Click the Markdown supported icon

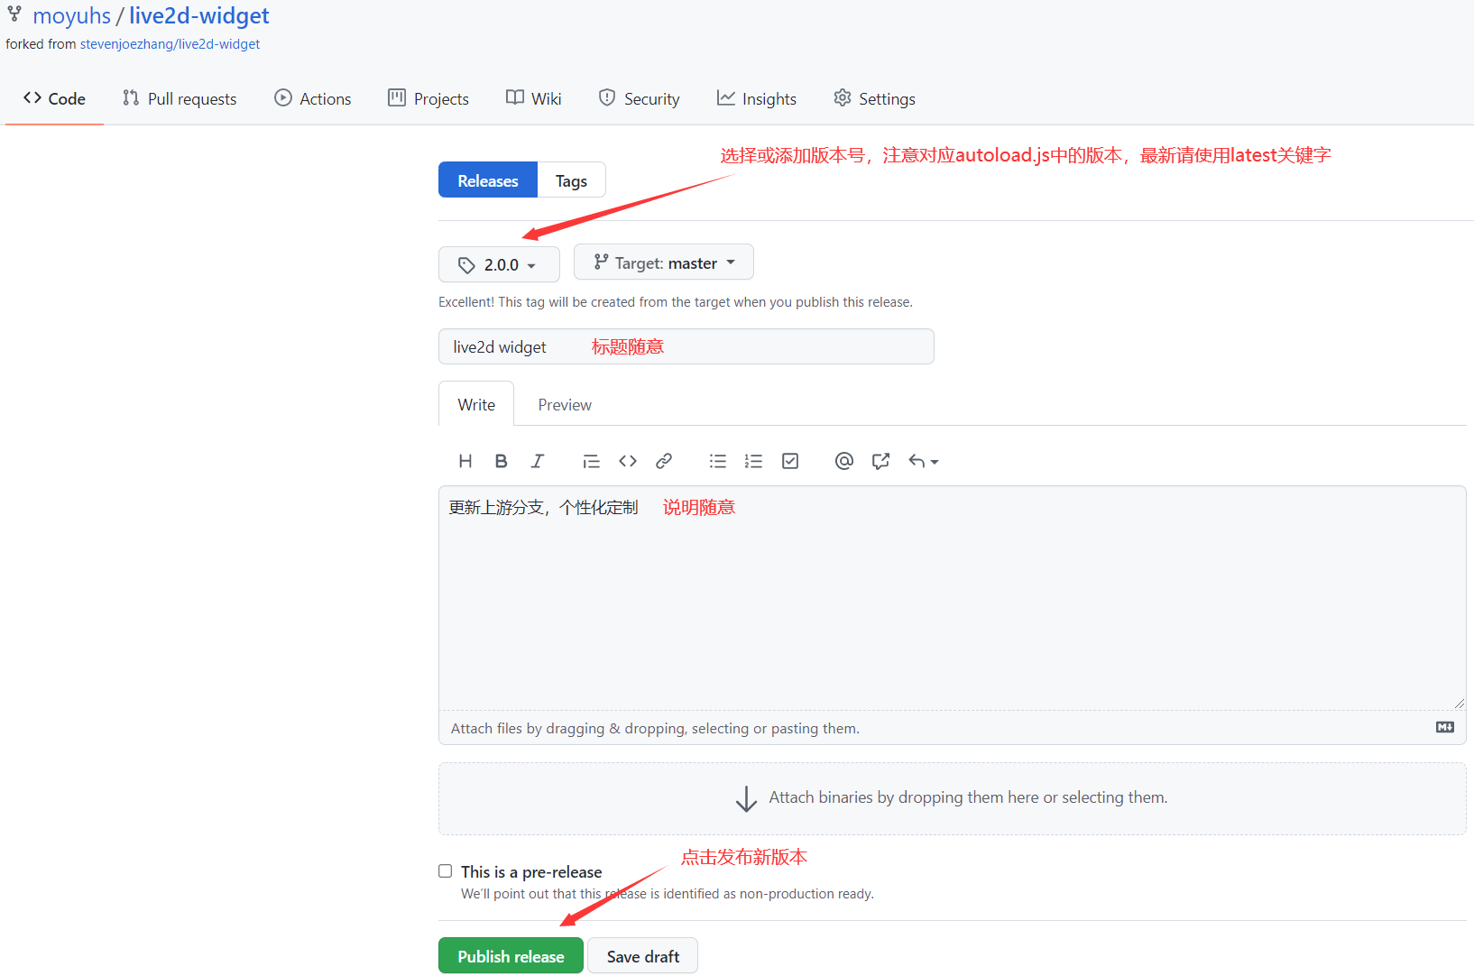pos(1445,727)
